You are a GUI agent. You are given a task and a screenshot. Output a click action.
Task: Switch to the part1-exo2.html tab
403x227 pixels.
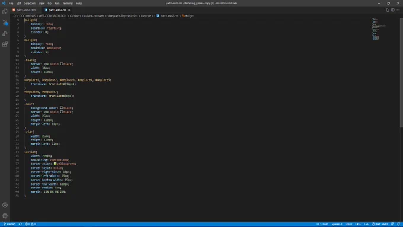point(26,10)
